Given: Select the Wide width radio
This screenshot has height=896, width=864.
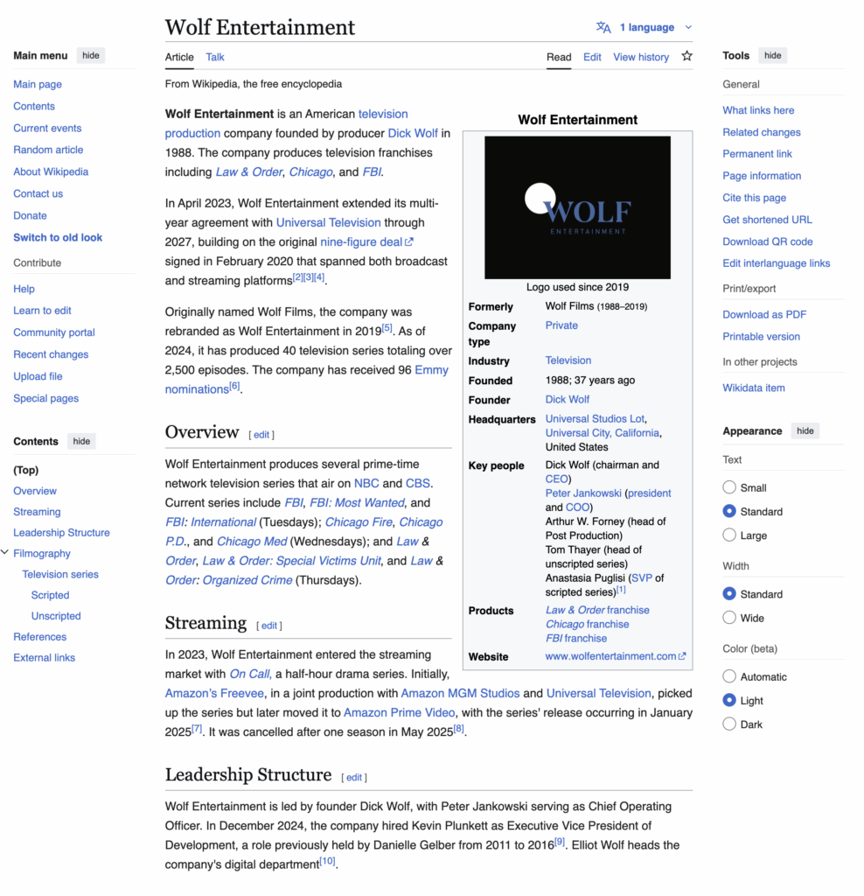Looking at the screenshot, I should 729,618.
